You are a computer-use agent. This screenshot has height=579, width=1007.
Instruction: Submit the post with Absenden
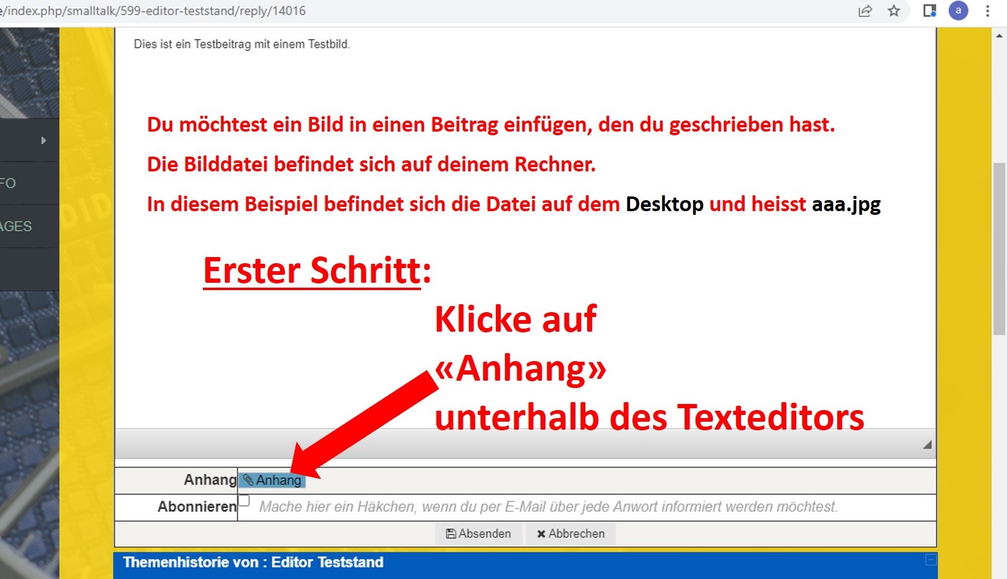(478, 534)
